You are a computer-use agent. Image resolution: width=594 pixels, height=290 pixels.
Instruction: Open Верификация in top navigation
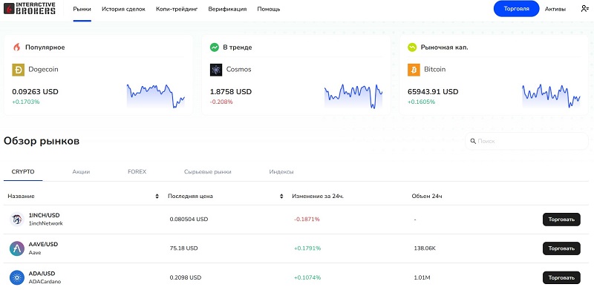(227, 9)
